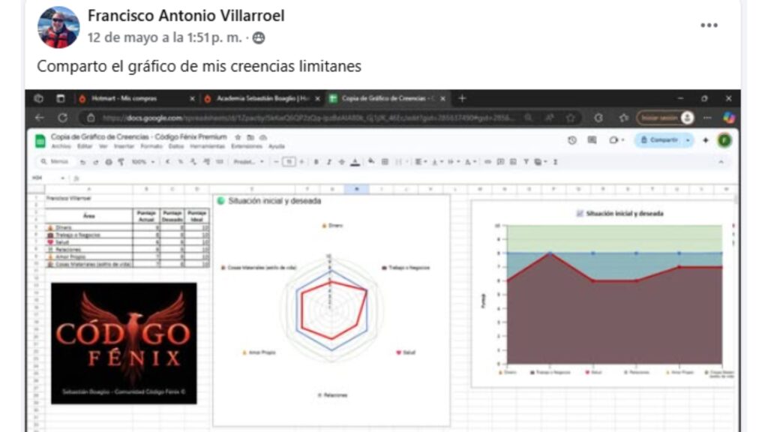The height and width of the screenshot is (432, 768).
Task: Open the browser settings ellipsis menu
Action: tap(706, 118)
